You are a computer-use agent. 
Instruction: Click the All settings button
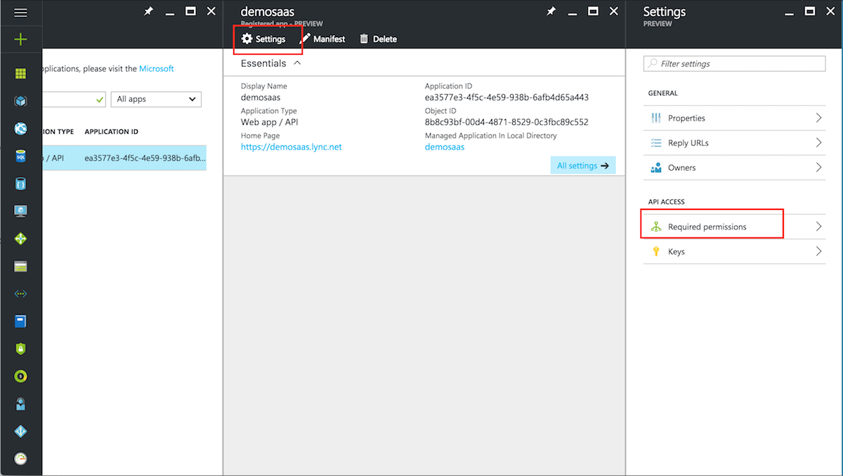[583, 166]
